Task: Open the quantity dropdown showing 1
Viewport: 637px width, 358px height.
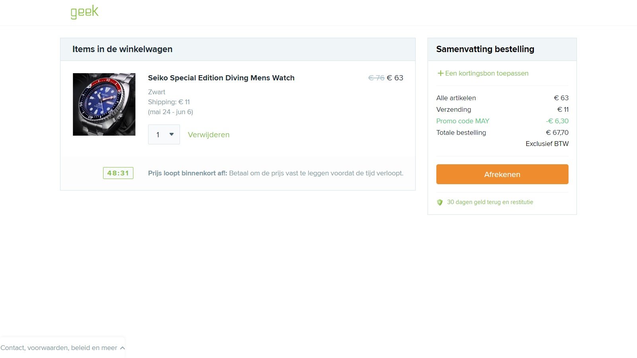Action: click(164, 134)
